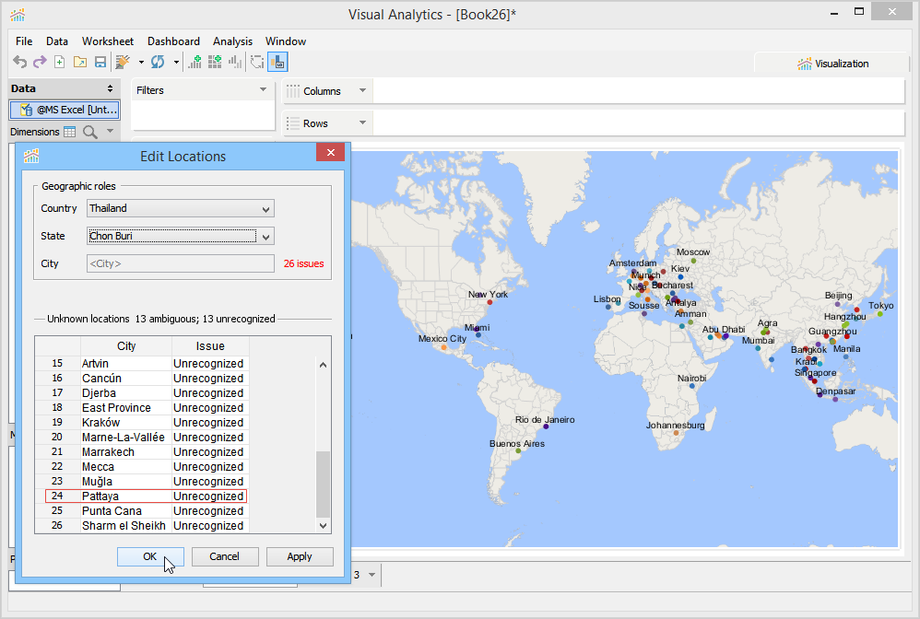The image size is (920, 619).
Task: Click the Moscow label on the map
Action: point(693,252)
